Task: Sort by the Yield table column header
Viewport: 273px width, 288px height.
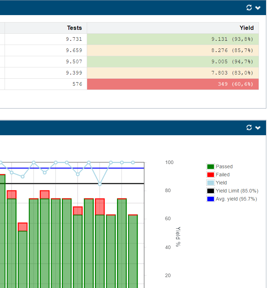Action: (246, 28)
